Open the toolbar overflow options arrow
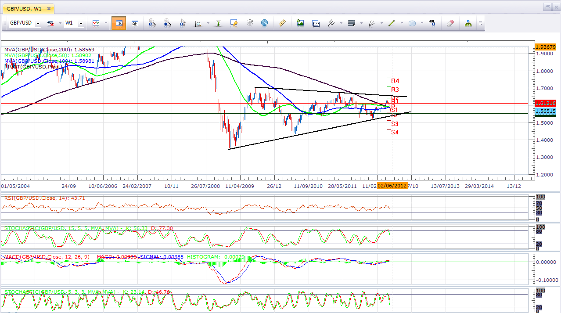The image size is (561, 313). pos(480,23)
